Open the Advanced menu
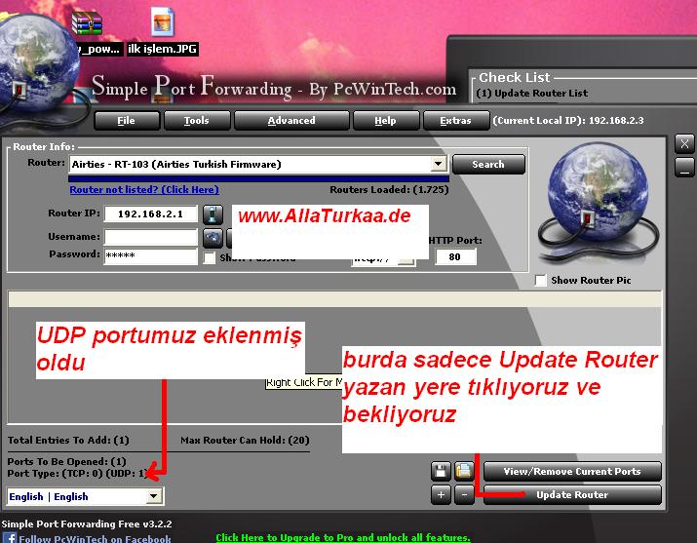This screenshot has height=543, width=697. coord(290,121)
